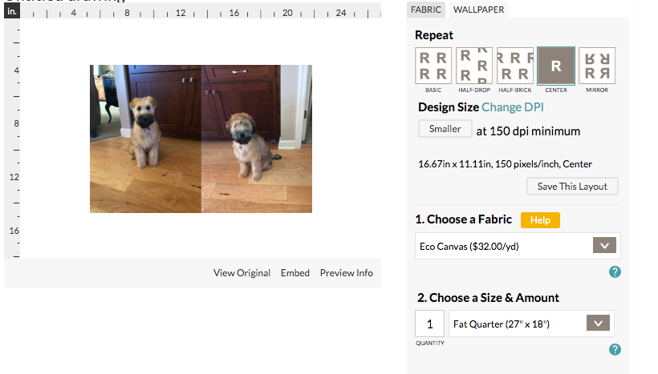Screen dimensions: 658x374
Task: Select the Basic repeat pattern icon
Action: point(434,66)
